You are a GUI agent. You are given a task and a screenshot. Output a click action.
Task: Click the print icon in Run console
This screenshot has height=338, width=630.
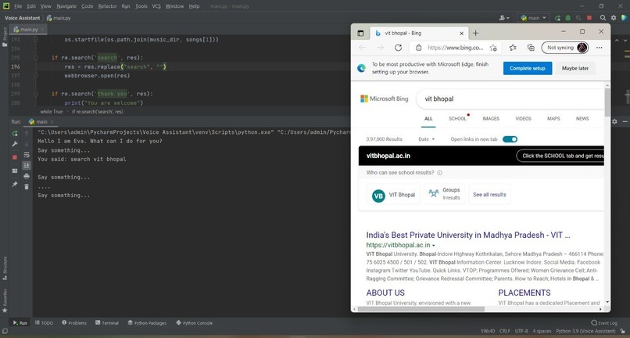(27, 176)
